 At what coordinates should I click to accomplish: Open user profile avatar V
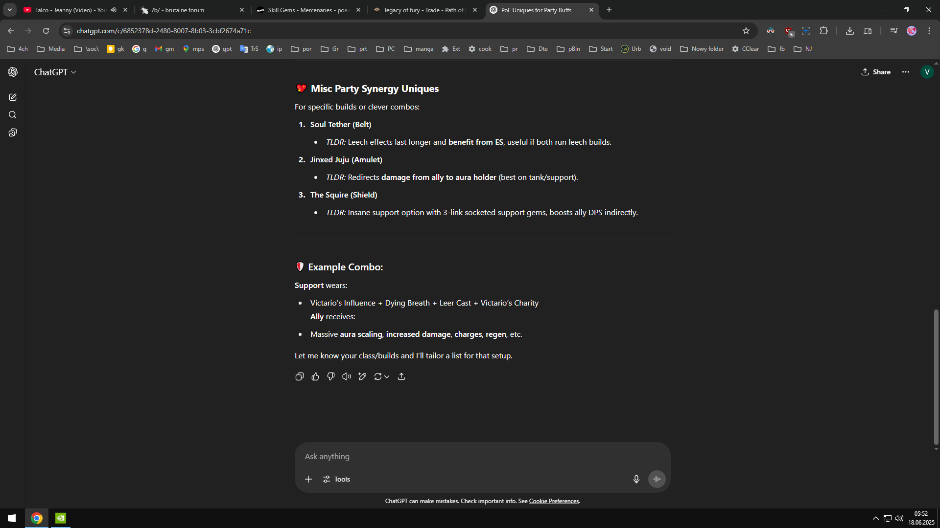tap(927, 72)
